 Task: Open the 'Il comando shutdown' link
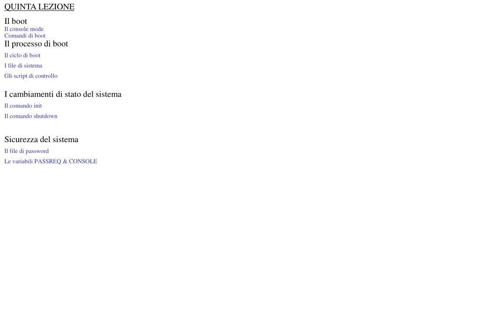(x=31, y=116)
